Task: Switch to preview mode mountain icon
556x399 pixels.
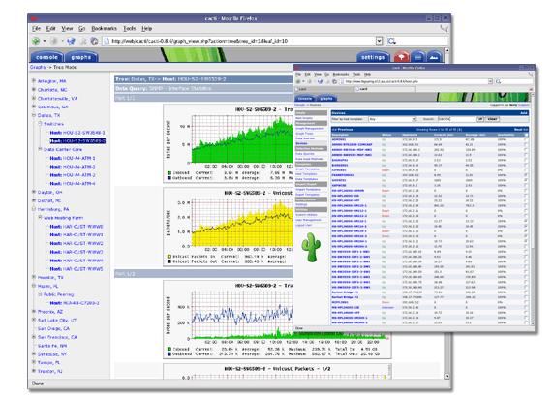Action: (434, 56)
